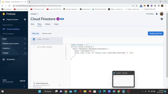The width and height of the screenshot is (168, 94).
Task: Open the All products grid
Action: [9, 60]
